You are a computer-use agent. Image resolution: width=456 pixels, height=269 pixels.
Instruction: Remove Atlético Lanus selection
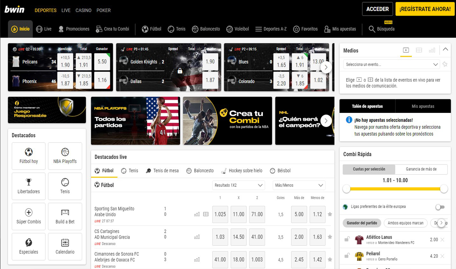(442, 240)
